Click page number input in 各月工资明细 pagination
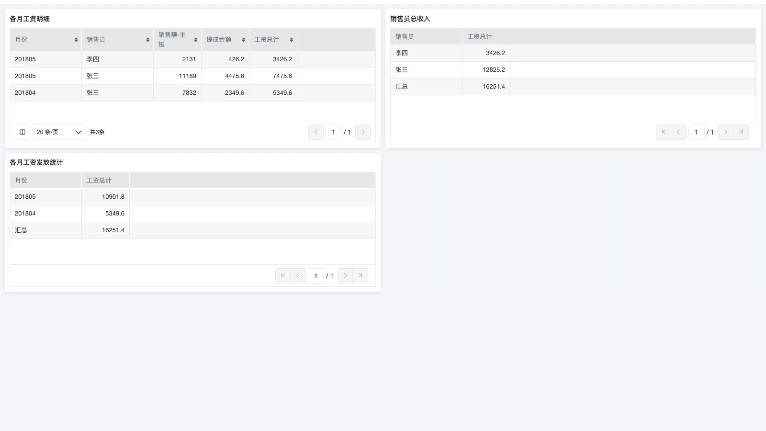The height and width of the screenshot is (431, 766). pos(334,132)
